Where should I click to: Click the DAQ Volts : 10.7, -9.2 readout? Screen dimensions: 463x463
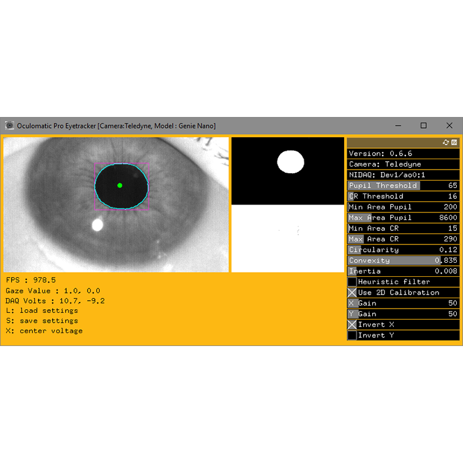point(55,301)
